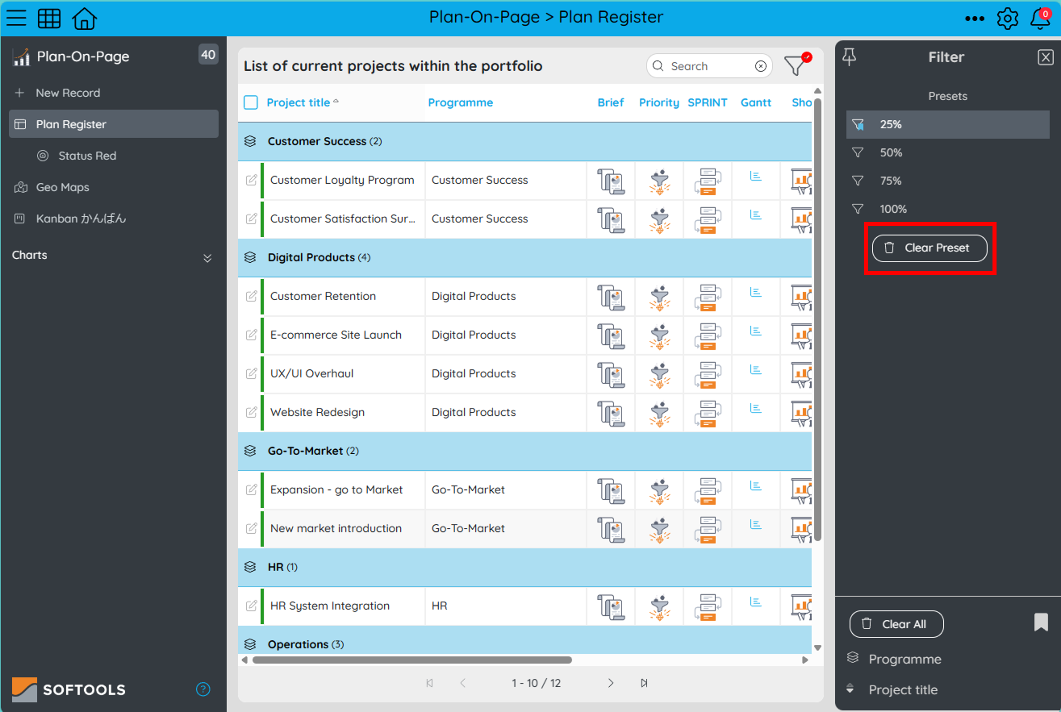Go to the home page icon
Image resolution: width=1061 pixels, height=712 pixels.
point(85,18)
